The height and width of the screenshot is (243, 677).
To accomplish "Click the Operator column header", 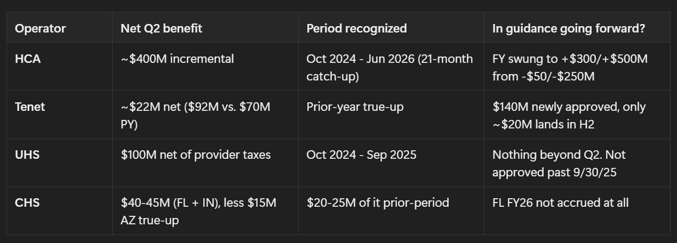I will (x=59, y=28).
